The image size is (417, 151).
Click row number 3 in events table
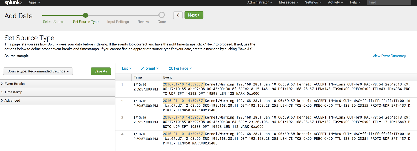click(x=122, y=118)
